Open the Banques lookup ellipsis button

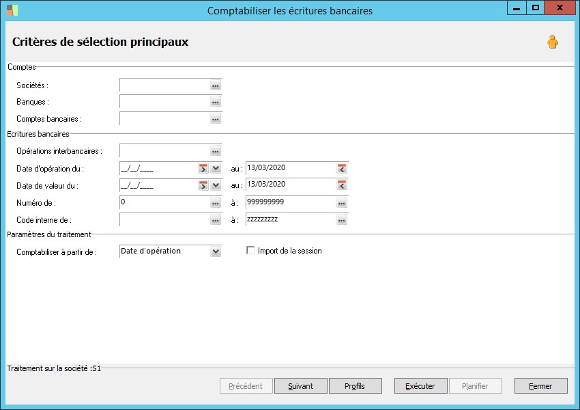pyautogui.click(x=215, y=102)
